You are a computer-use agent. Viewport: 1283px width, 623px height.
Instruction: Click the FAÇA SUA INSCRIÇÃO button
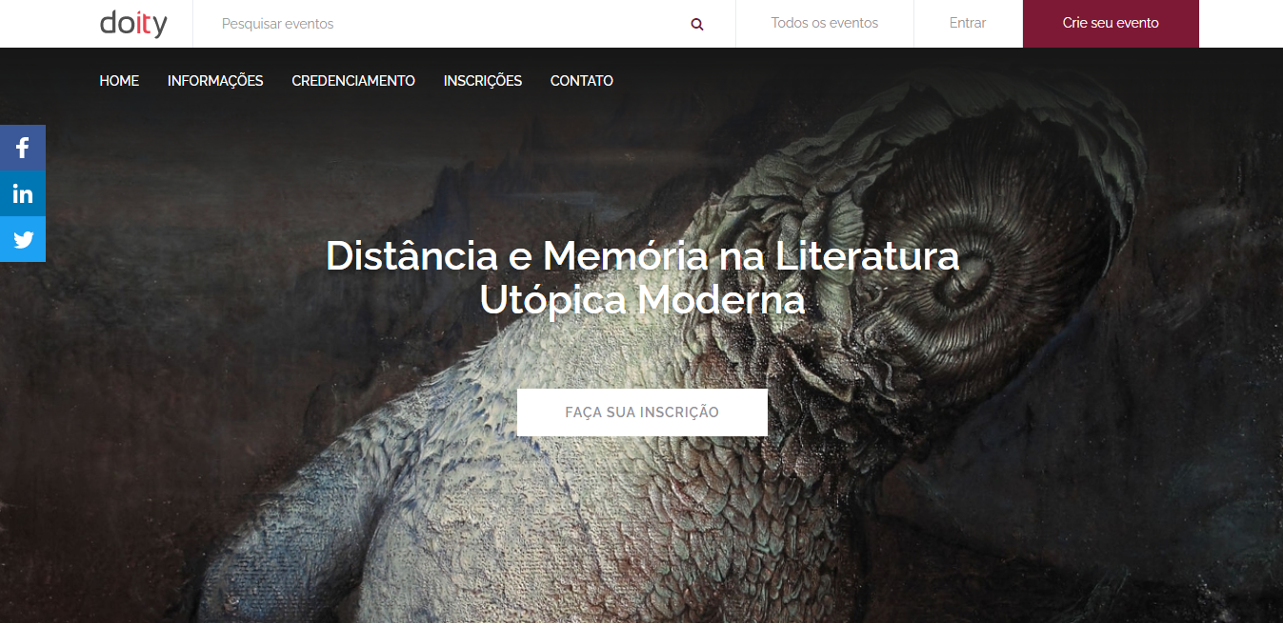(x=642, y=412)
